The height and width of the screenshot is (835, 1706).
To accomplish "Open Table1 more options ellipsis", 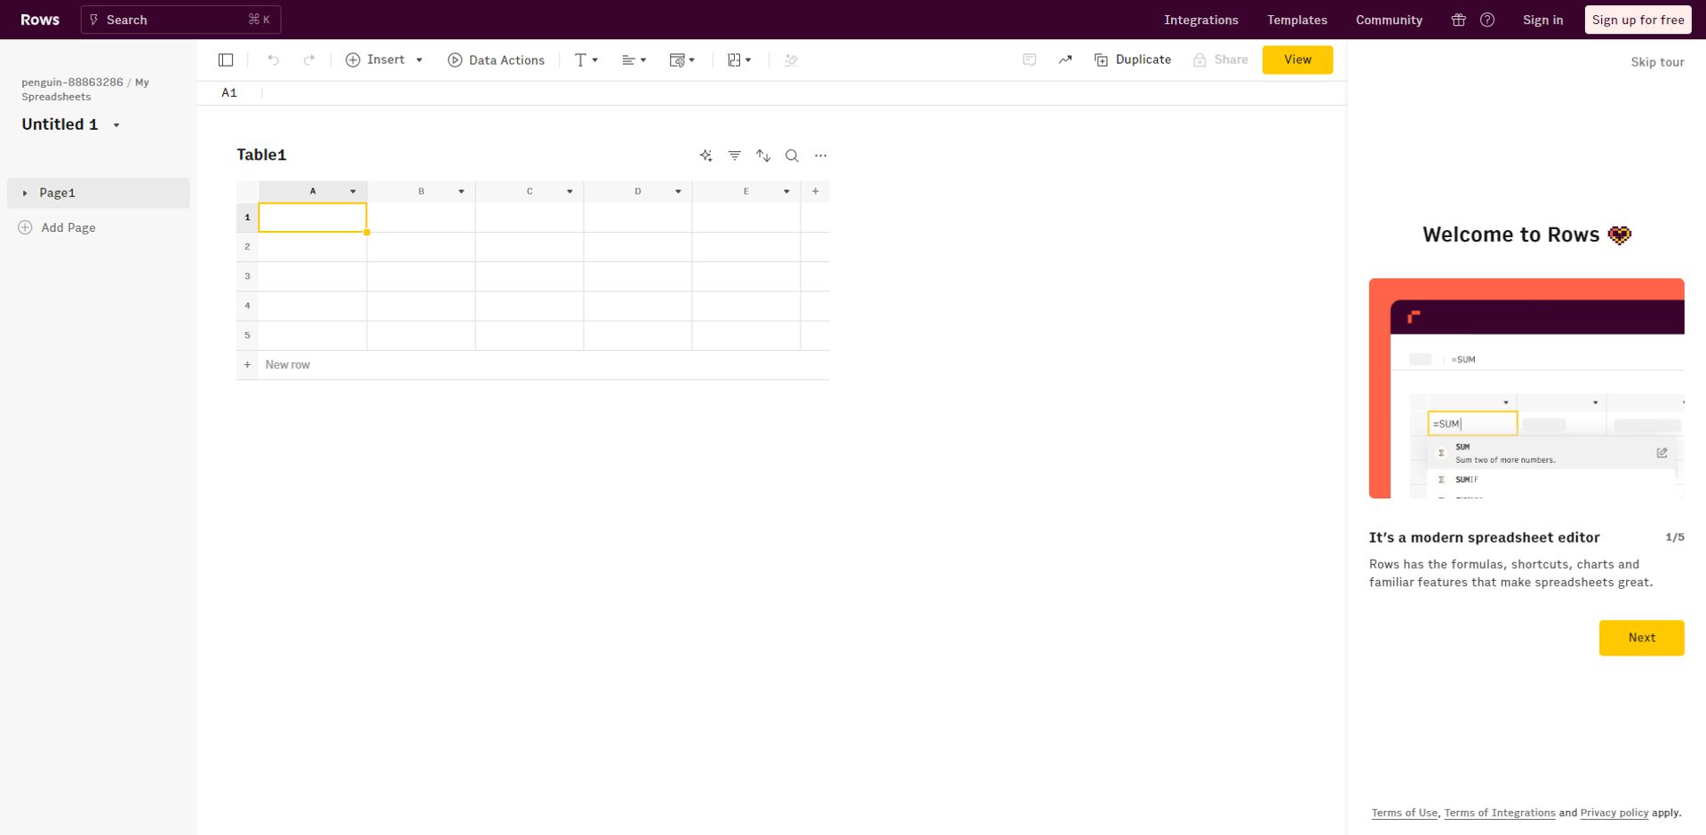I will pyautogui.click(x=820, y=155).
